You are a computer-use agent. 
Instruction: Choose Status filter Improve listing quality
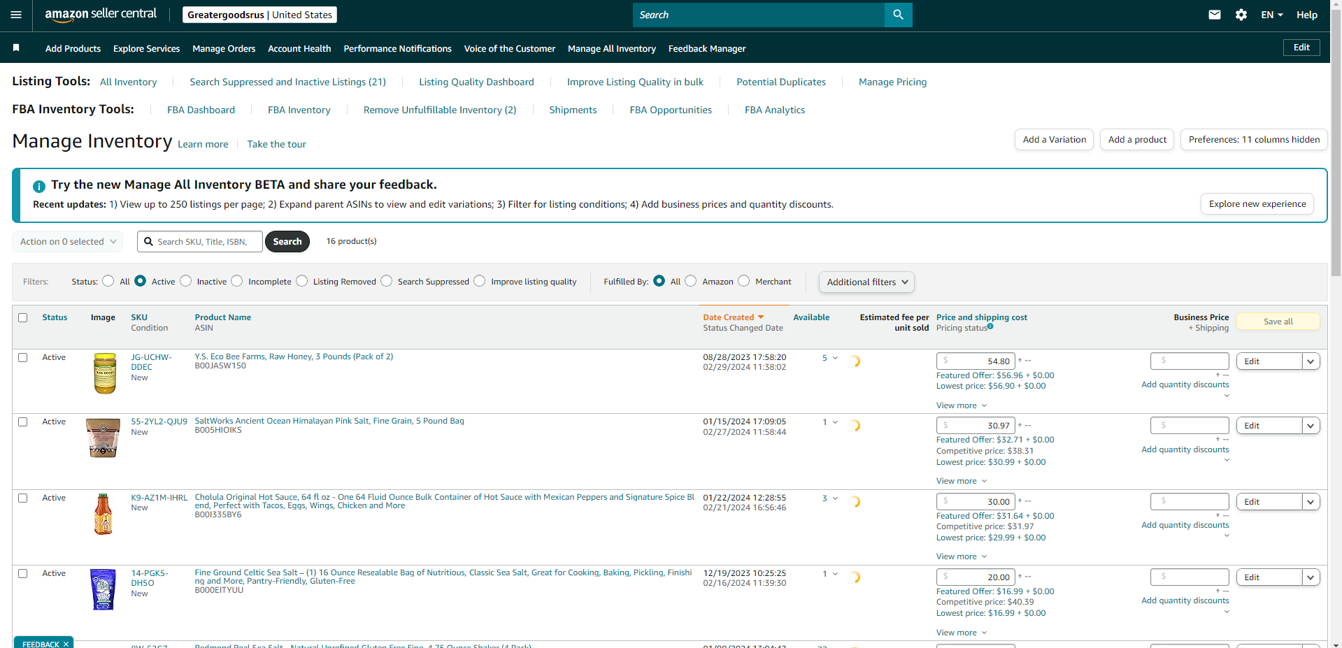pos(480,281)
